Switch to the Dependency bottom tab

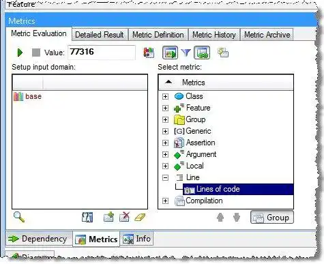[38, 239]
